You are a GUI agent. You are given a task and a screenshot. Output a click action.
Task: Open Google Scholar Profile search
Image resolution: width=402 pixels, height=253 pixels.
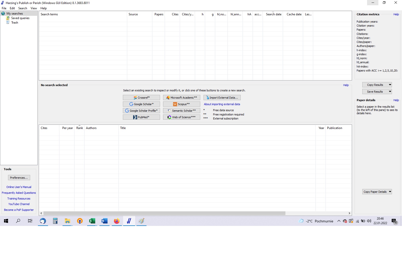click(x=141, y=111)
